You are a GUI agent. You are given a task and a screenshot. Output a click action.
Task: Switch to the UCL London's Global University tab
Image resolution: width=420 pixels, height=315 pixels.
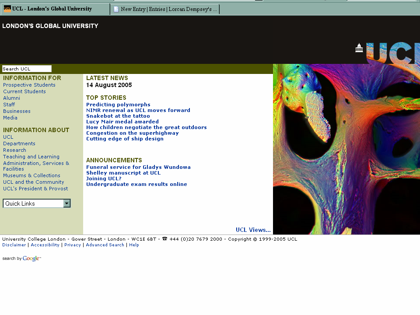click(x=55, y=9)
